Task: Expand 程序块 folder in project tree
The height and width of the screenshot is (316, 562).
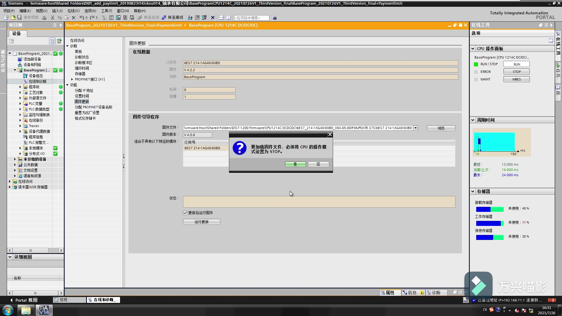Action: tap(20, 87)
